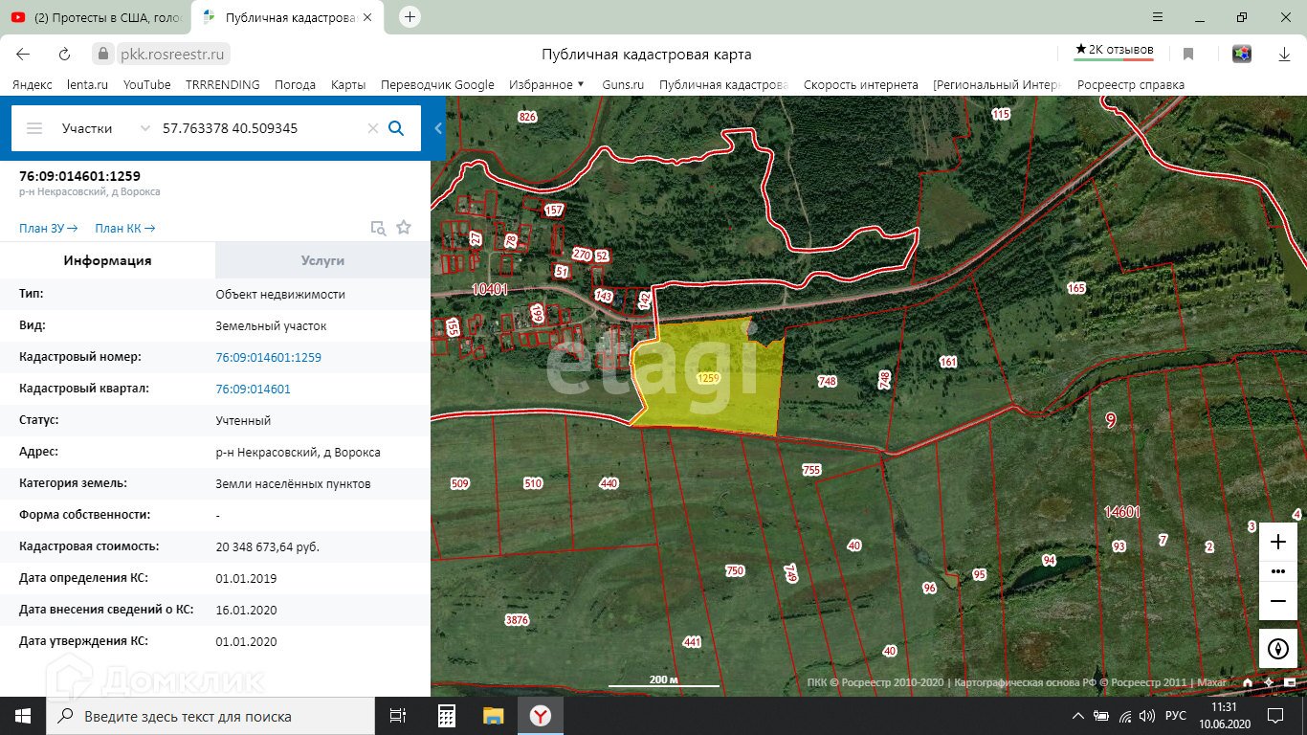Select the Информация tab
This screenshot has height=735, width=1307.
click(107, 260)
